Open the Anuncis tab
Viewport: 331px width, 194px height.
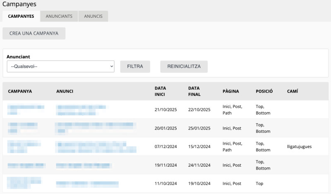(x=93, y=16)
